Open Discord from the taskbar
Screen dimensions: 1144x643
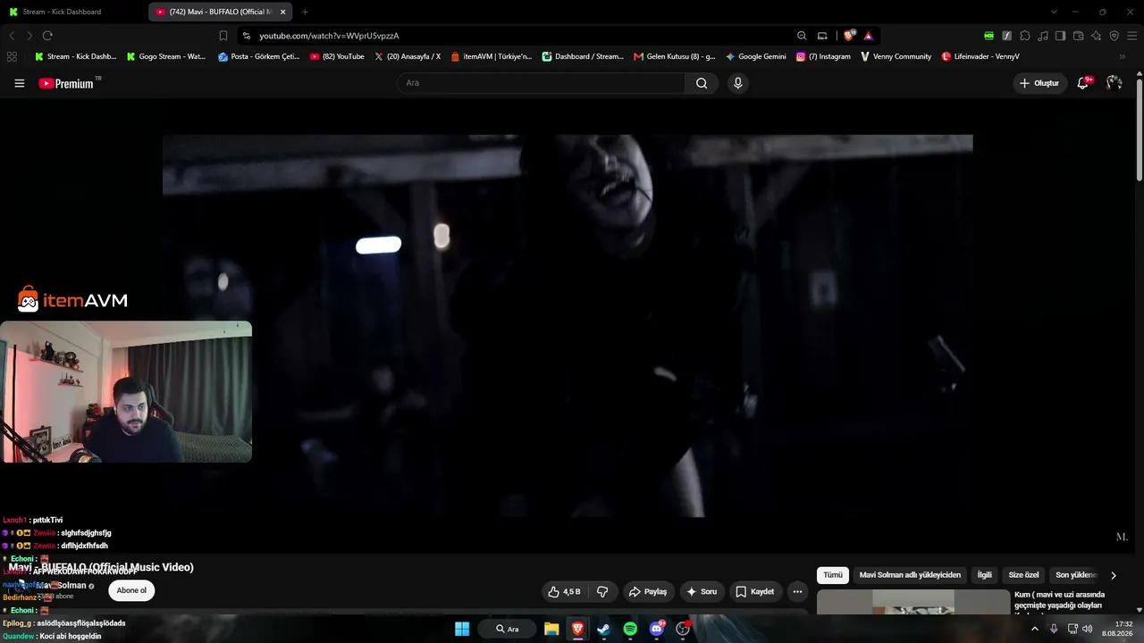[x=657, y=629]
